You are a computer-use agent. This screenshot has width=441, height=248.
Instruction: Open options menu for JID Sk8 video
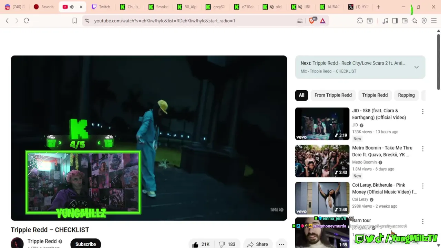(423, 112)
